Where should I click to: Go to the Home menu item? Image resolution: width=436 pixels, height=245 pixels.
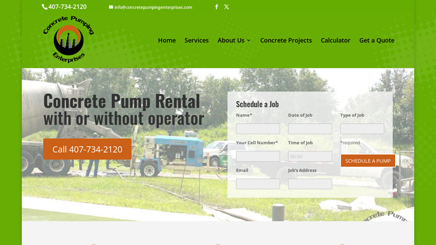click(x=167, y=40)
